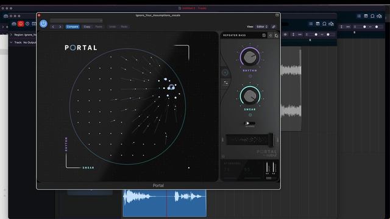This screenshot has height=219, width=390.
Task: Toggle the Reverse switch
Action: click(250, 123)
